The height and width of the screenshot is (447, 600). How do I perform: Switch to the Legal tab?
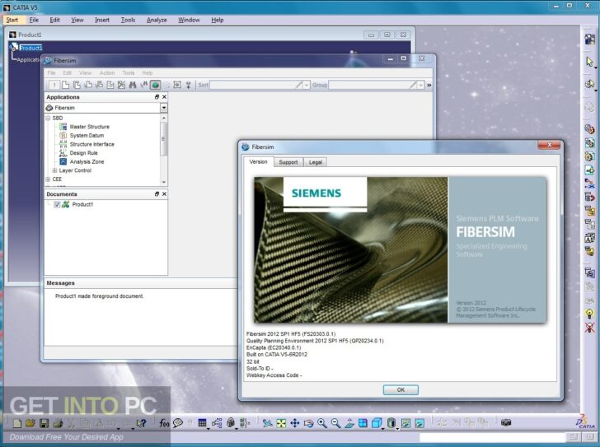(x=316, y=162)
